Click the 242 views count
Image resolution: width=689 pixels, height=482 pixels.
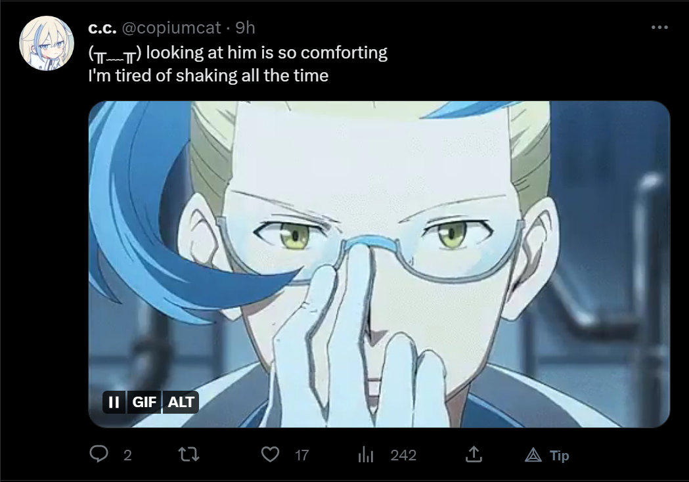pos(403,455)
